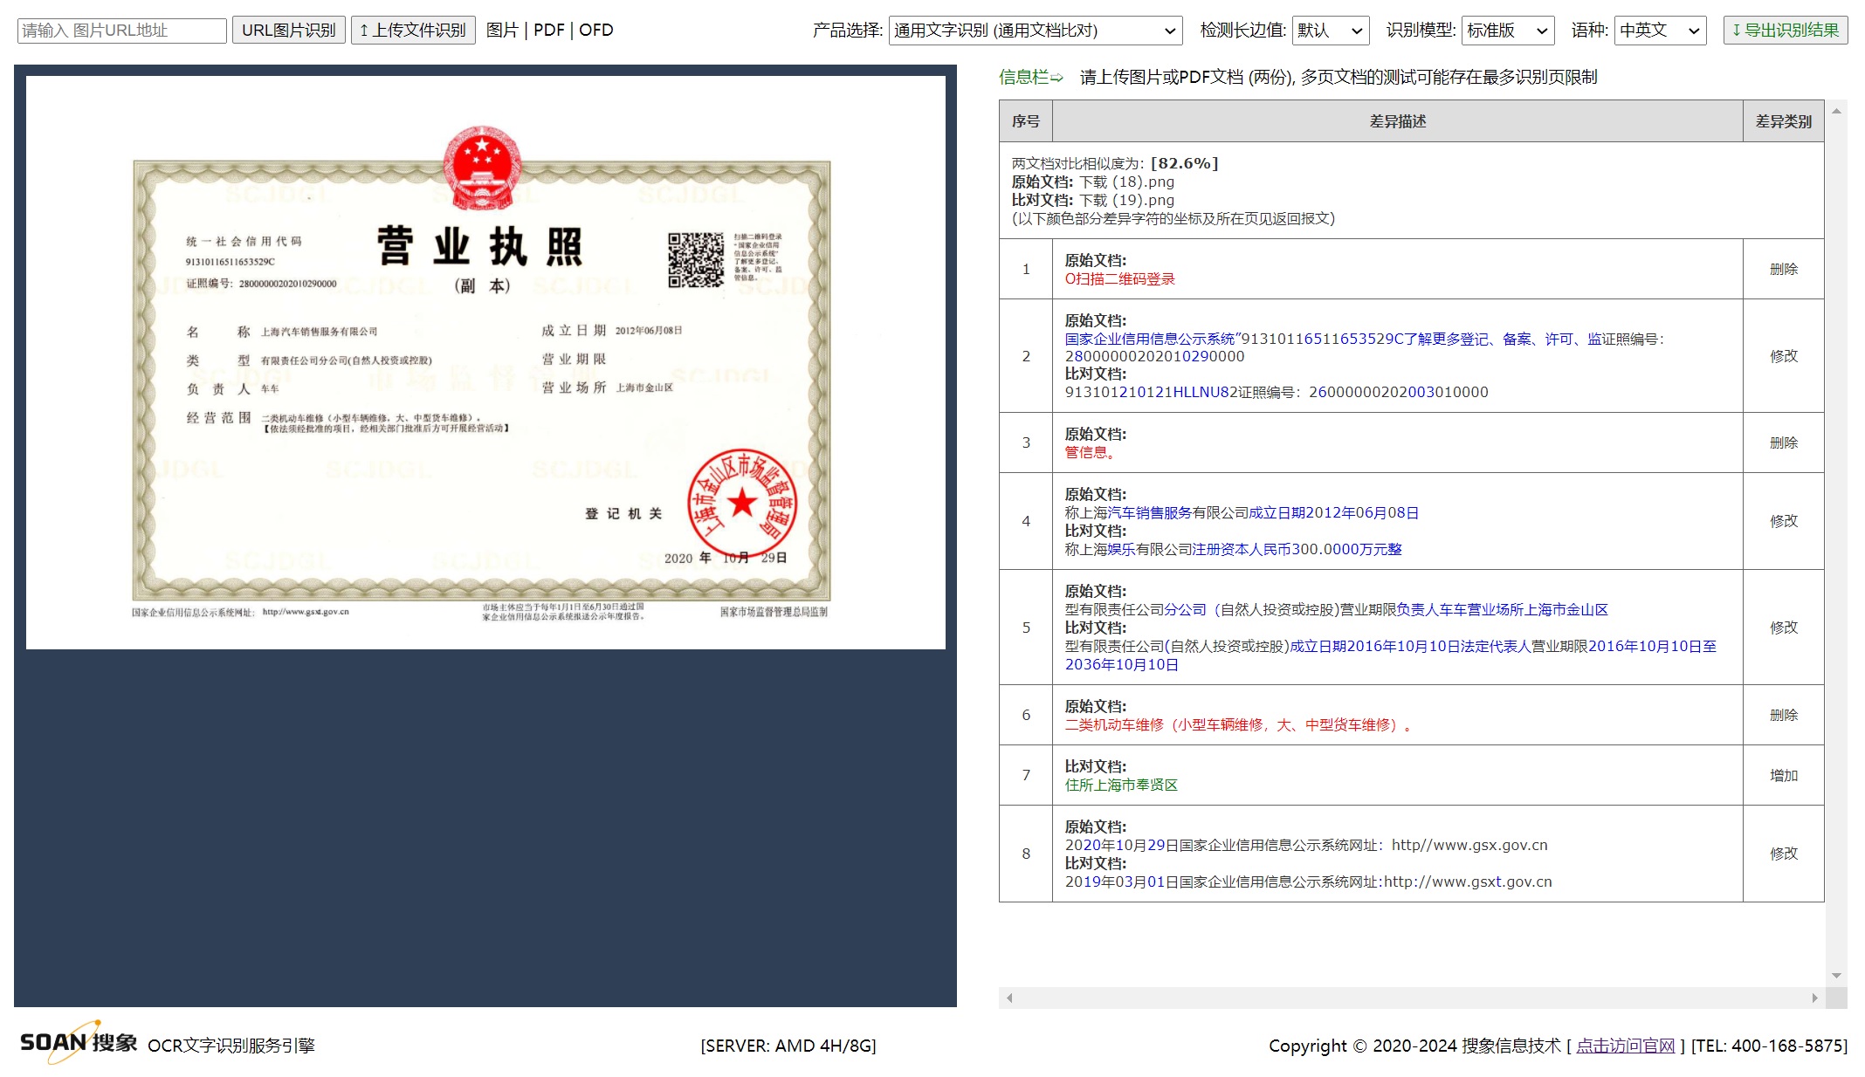This screenshot has width=1865, height=1077.
Task: Click red text 二类机动车维修 in row 6
Action: pos(1114,724)
